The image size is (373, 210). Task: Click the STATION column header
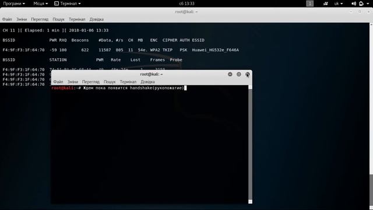pos(58,60)
